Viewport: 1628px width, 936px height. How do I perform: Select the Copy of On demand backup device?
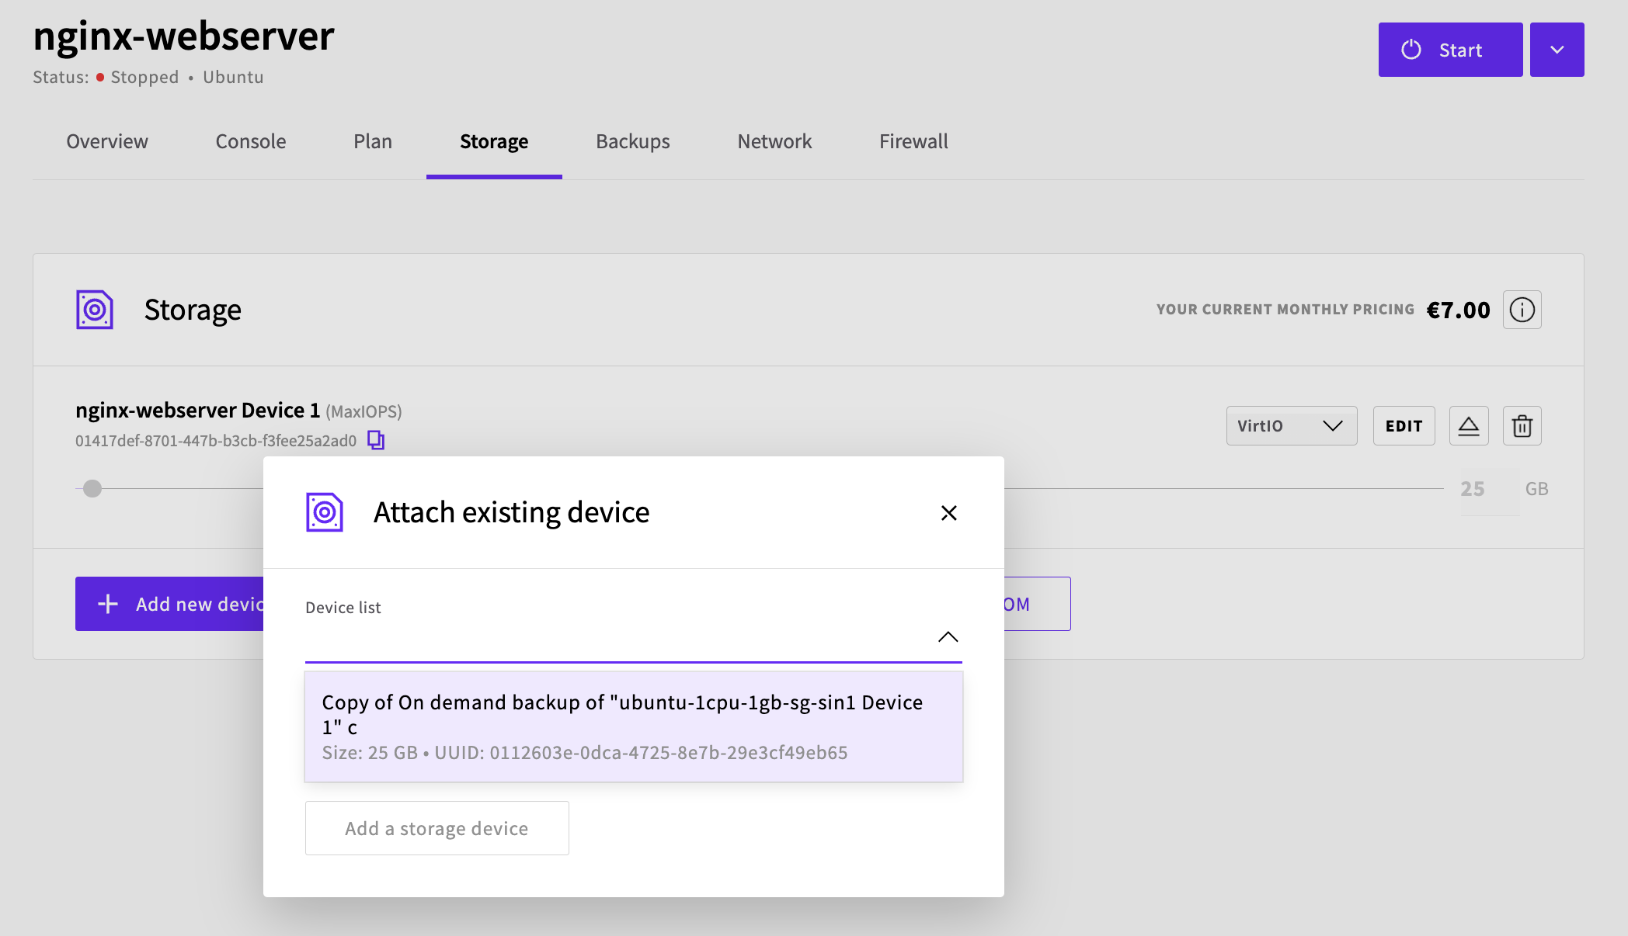634,726
